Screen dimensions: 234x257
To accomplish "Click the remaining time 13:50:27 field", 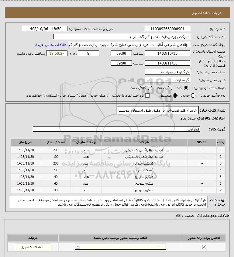I will pyautogui.click(x=57, y=54).
